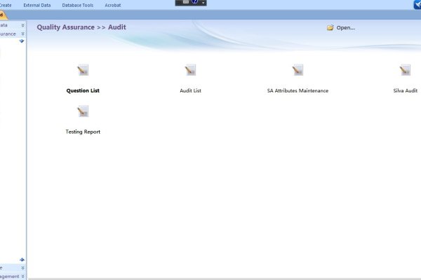Expand the chevron above the Management group
Image resolution: width=421 pixels, height=280 pixels.
[23, 267]
